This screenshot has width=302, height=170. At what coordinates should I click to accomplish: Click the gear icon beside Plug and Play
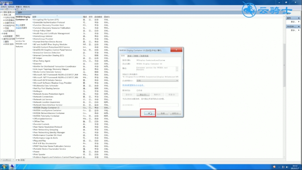click(33, 141)
